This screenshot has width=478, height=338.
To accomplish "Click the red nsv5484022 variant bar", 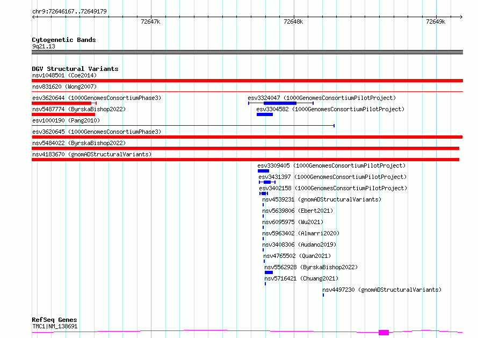I will tap(245, 148).
